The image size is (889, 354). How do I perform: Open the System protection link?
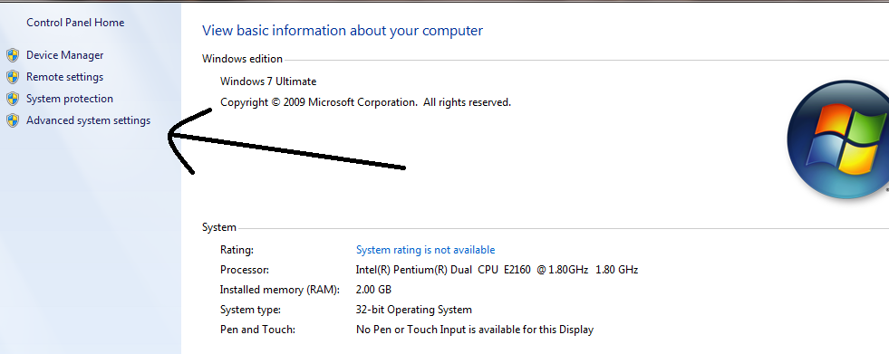(x=70, y=99)
